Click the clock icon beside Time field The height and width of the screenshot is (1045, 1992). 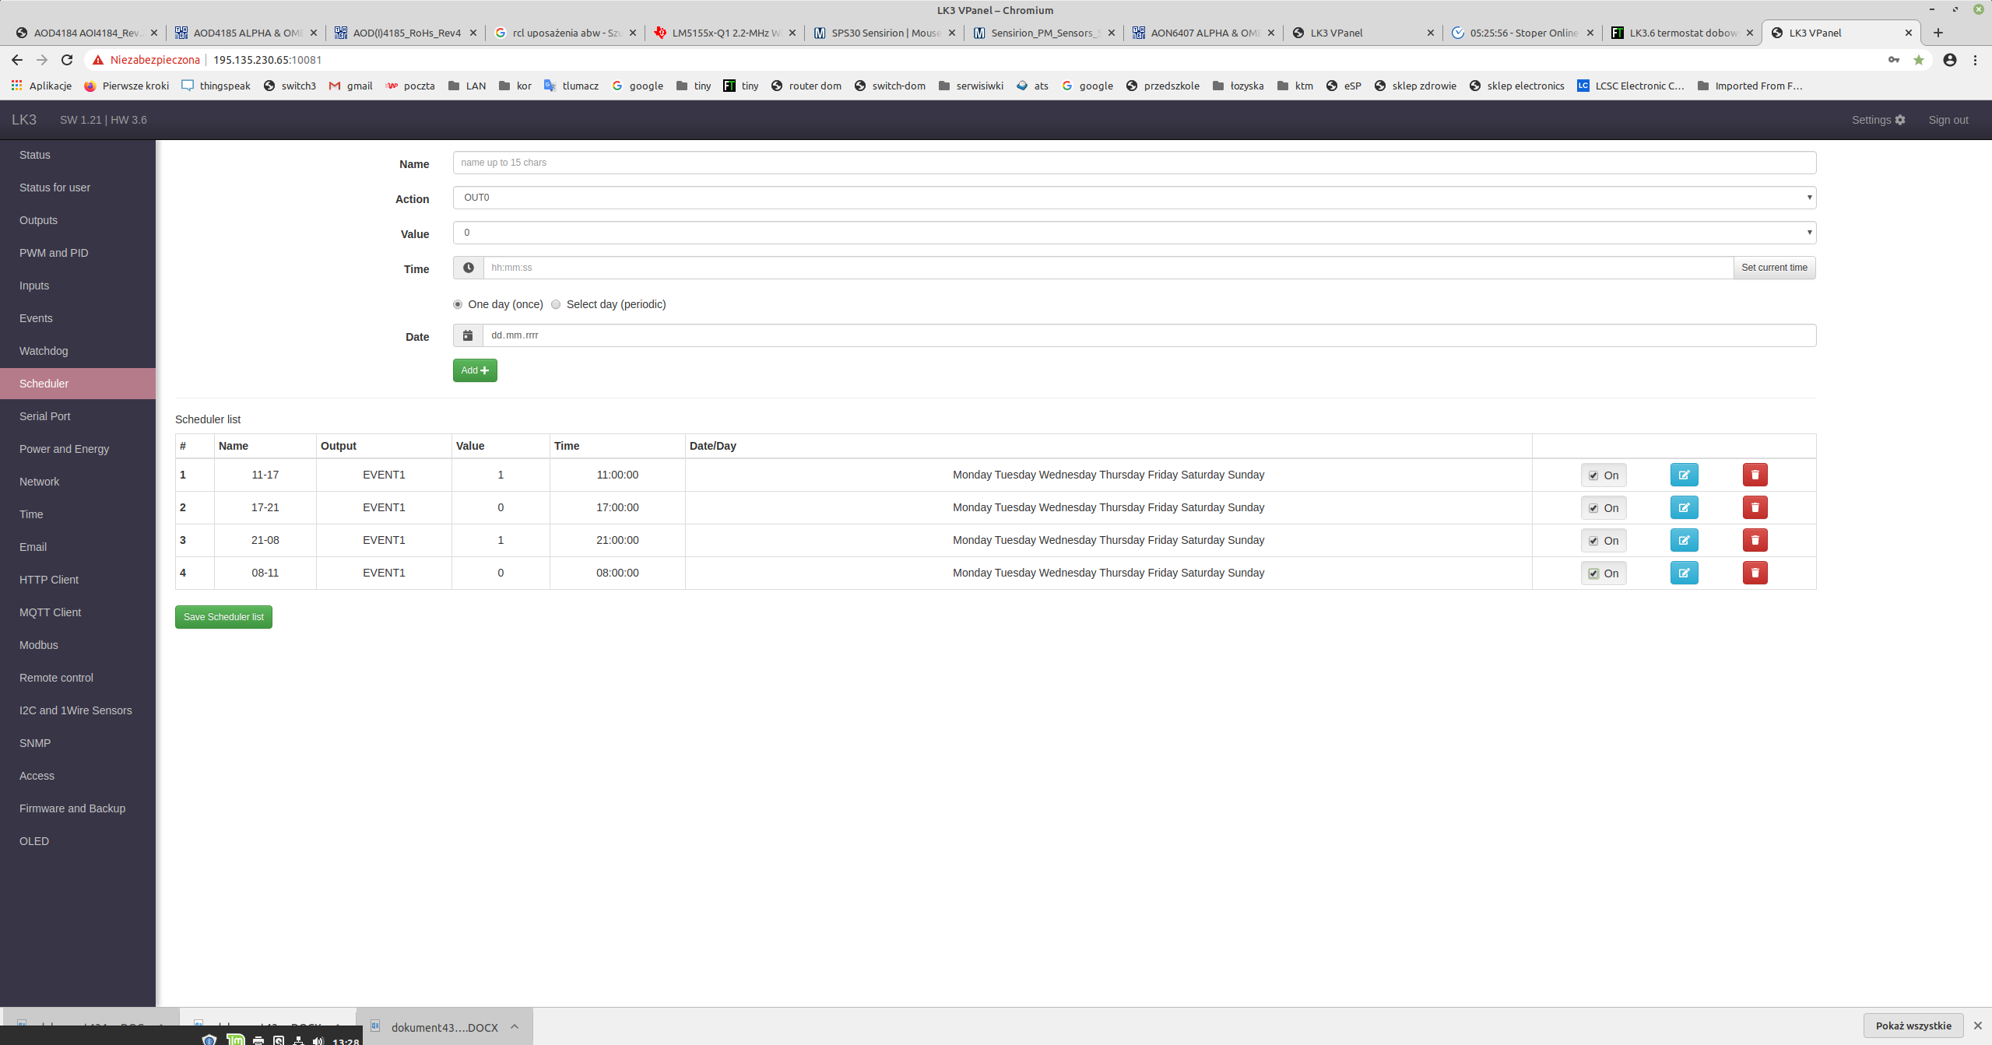pos(468,268)
